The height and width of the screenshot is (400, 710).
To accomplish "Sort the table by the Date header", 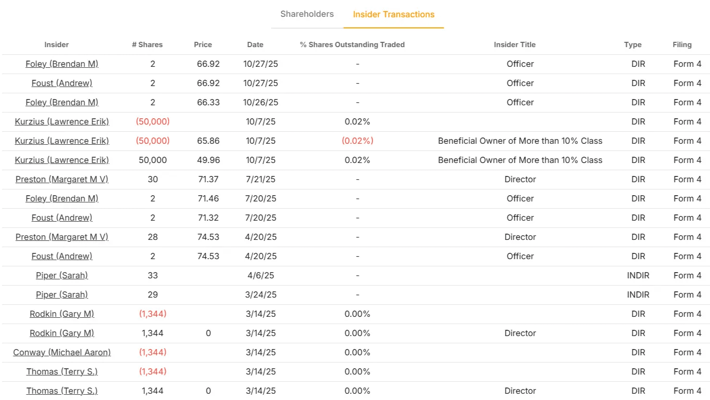I will pos(255,45).
